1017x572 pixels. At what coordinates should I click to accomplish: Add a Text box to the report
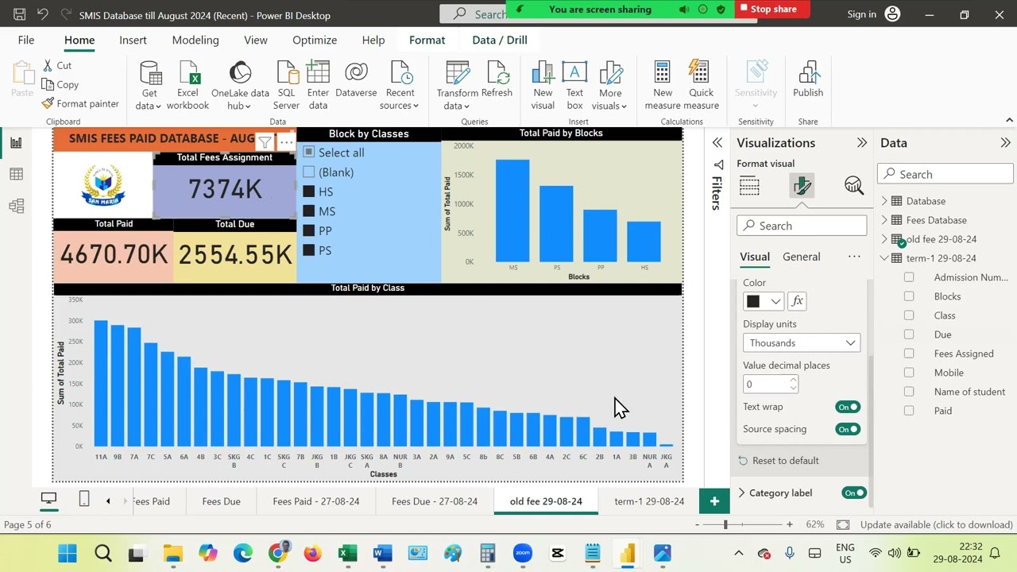(x=574, y=86)
